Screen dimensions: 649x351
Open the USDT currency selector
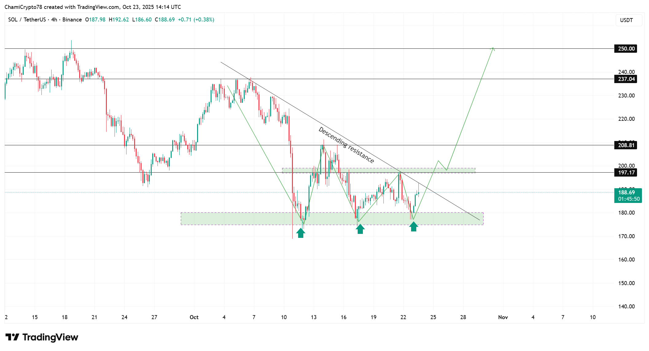coord(628,20)
